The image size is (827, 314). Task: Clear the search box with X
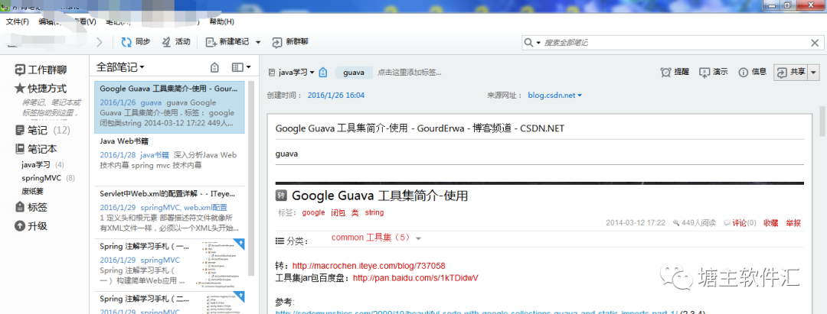814,43
